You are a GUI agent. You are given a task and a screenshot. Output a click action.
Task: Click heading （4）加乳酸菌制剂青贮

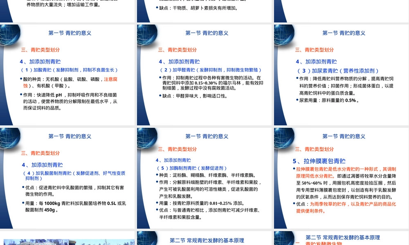(74, 176)
